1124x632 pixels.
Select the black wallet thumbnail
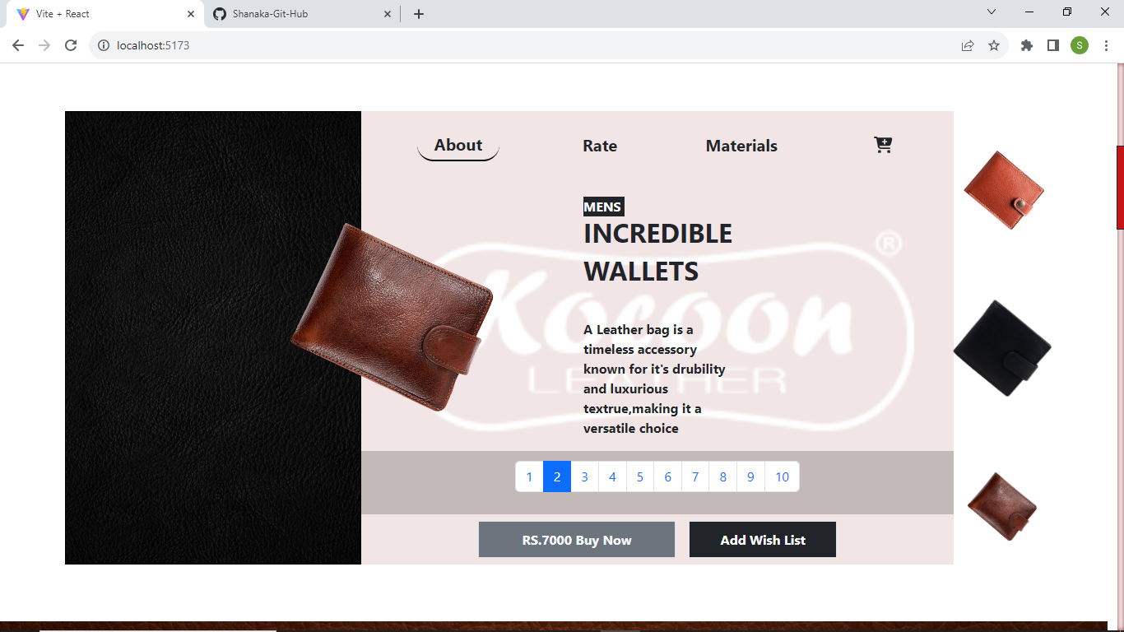pyautogui.click(x=1002, y=348)
